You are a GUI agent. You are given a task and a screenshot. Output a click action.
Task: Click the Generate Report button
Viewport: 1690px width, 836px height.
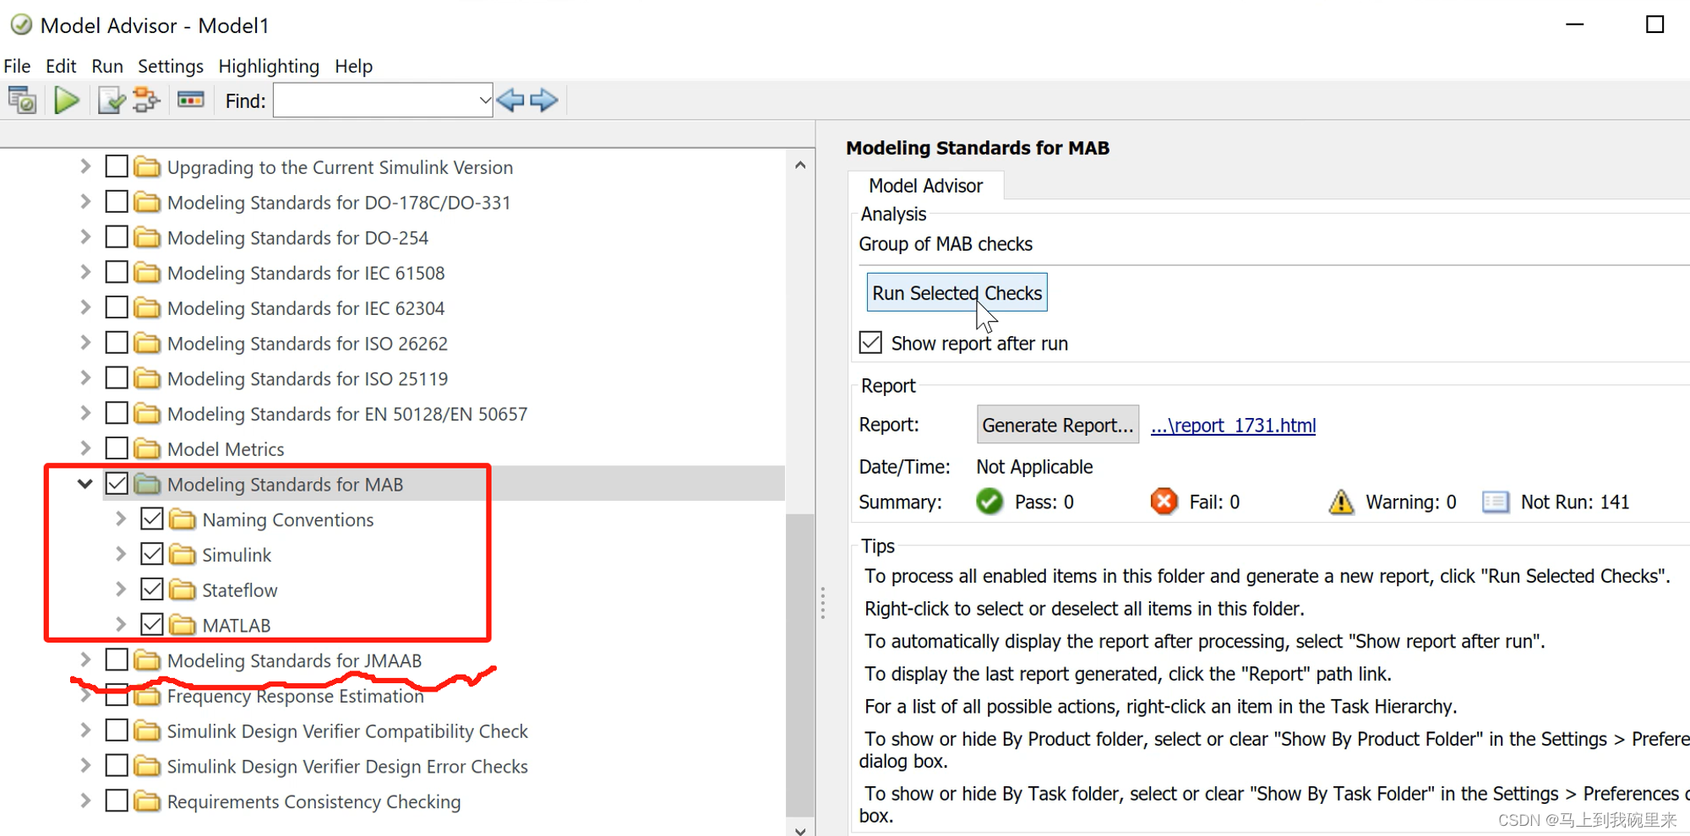tap(1057, 425)
